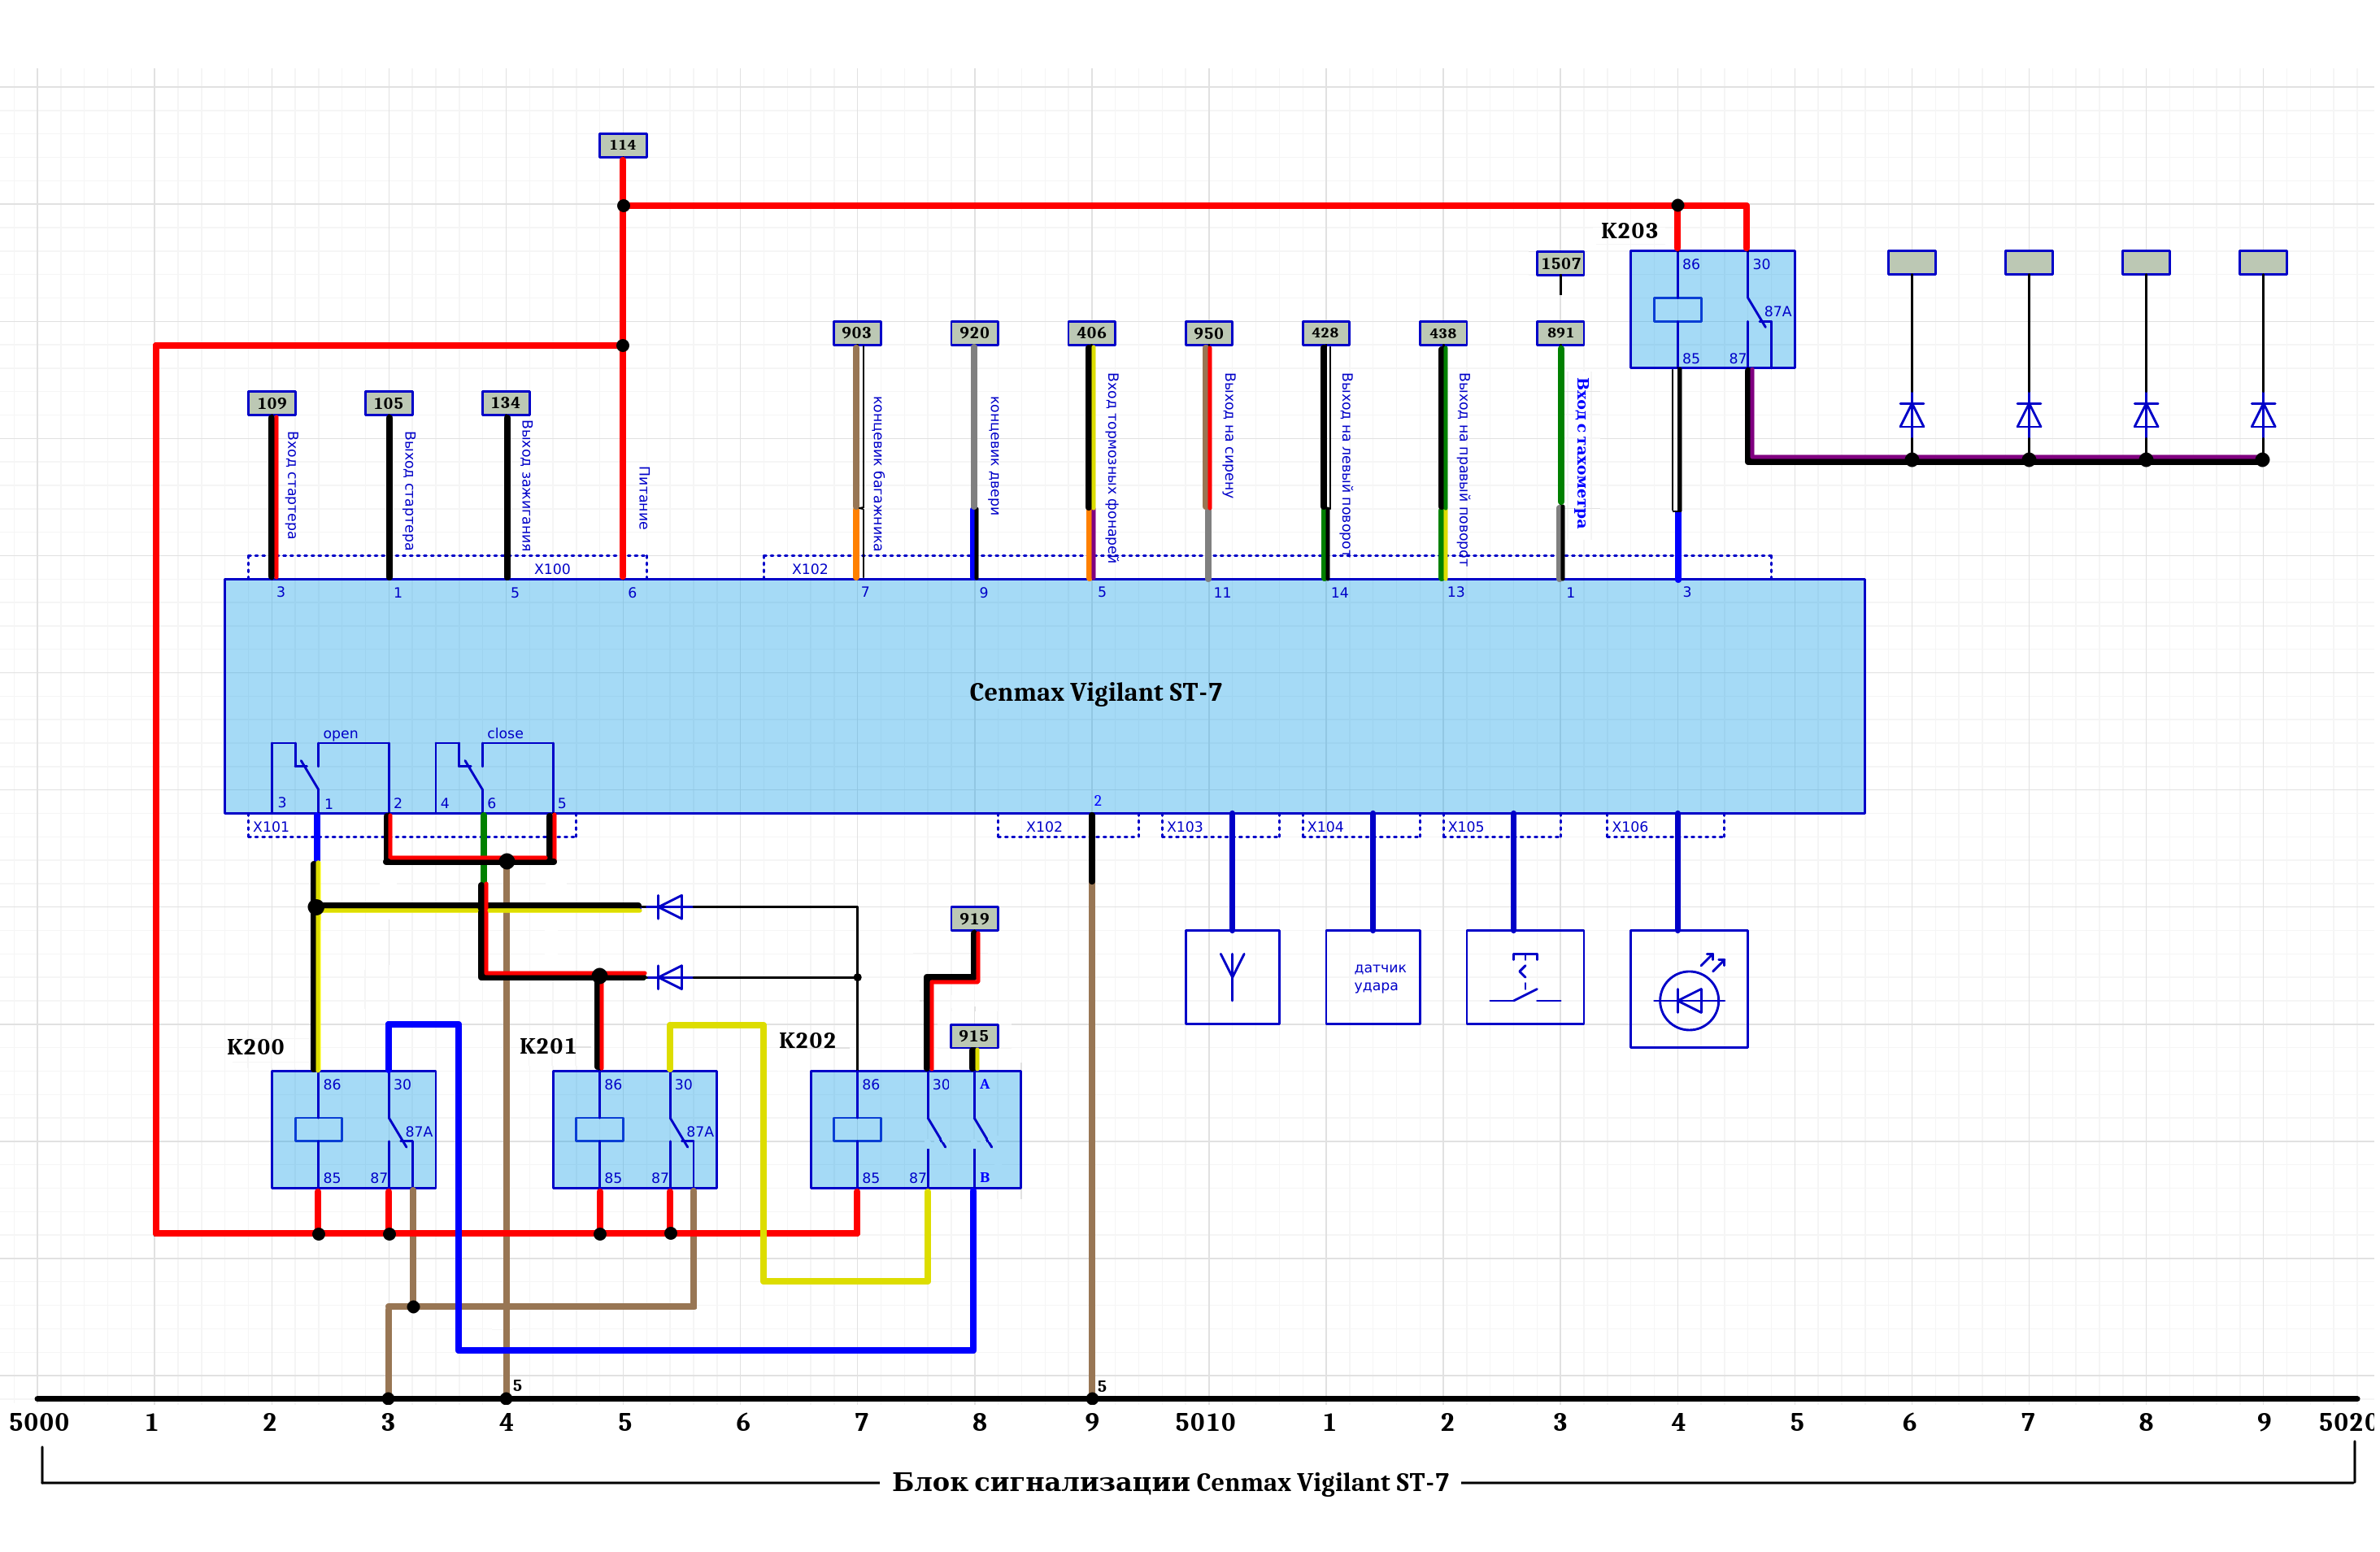Click the K200 relay label
Screen dimensions: 2380x1552
coord(256,1048)
